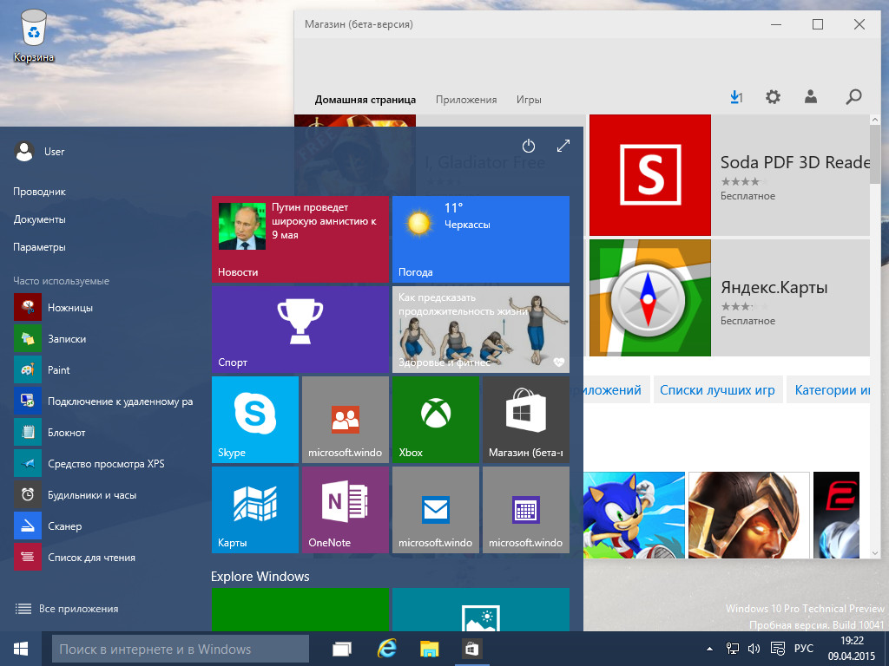The height and width of the screenshot is (666, 889).
Task: Open Store settings with the gear icon
Action: (773, 97)
